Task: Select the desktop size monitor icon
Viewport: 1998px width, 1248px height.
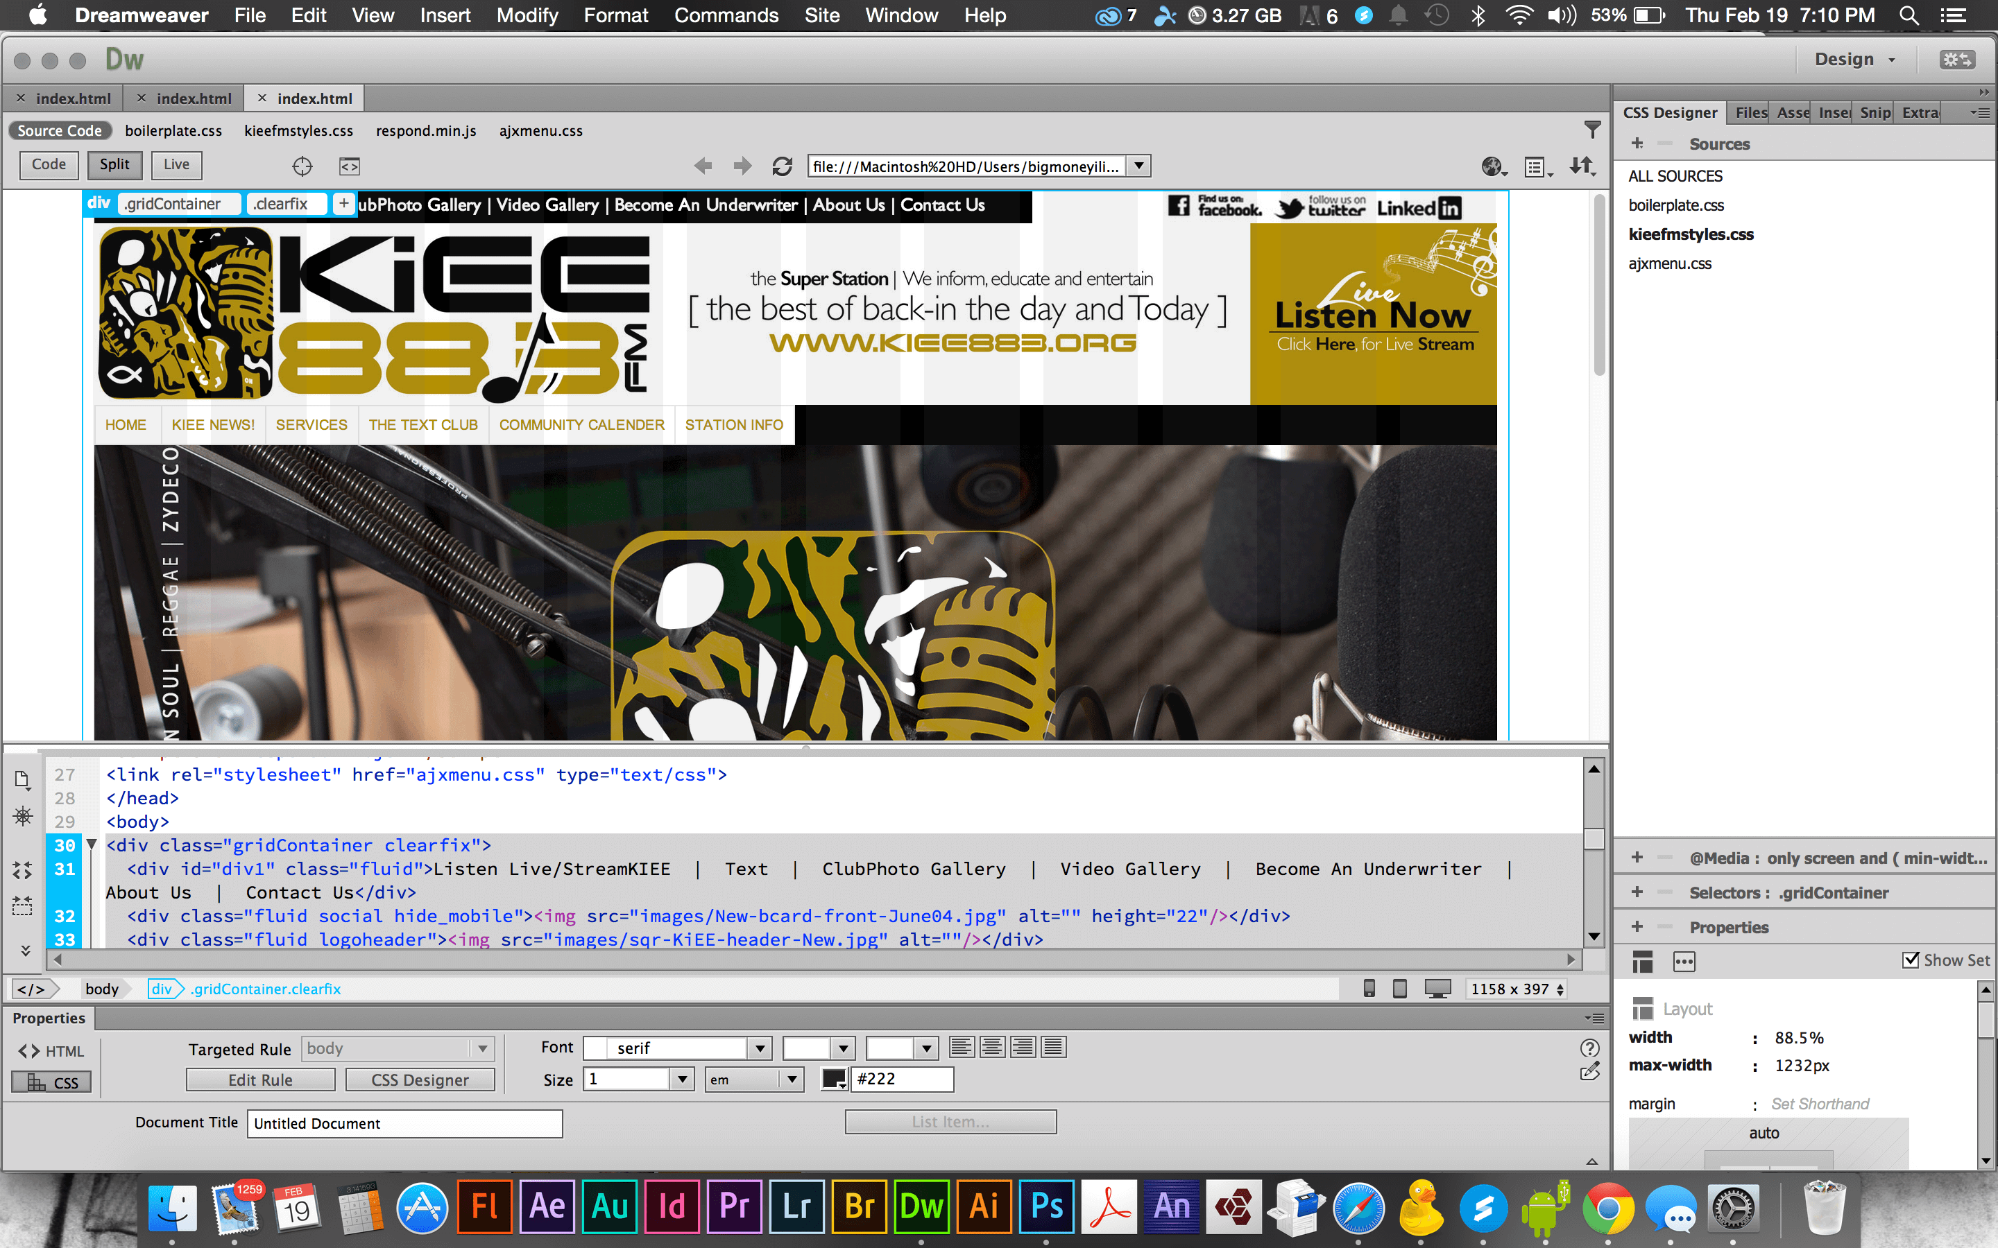Action: click(1437, 989)
